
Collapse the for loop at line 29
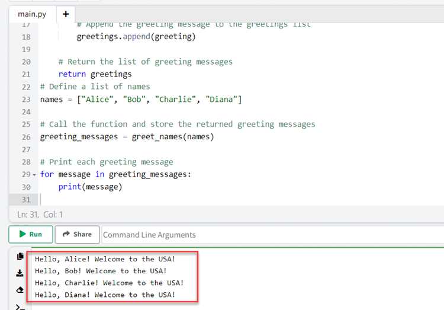(x=34, y=175)
